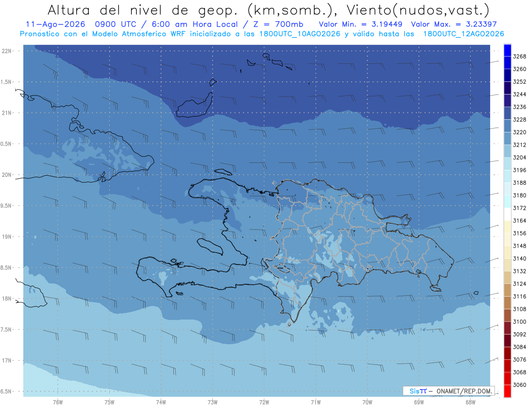This screenshot has width=528, height=408.
Task: Click the '22N' latitude label
Action: pyautogui.click(x=7, y=51)
